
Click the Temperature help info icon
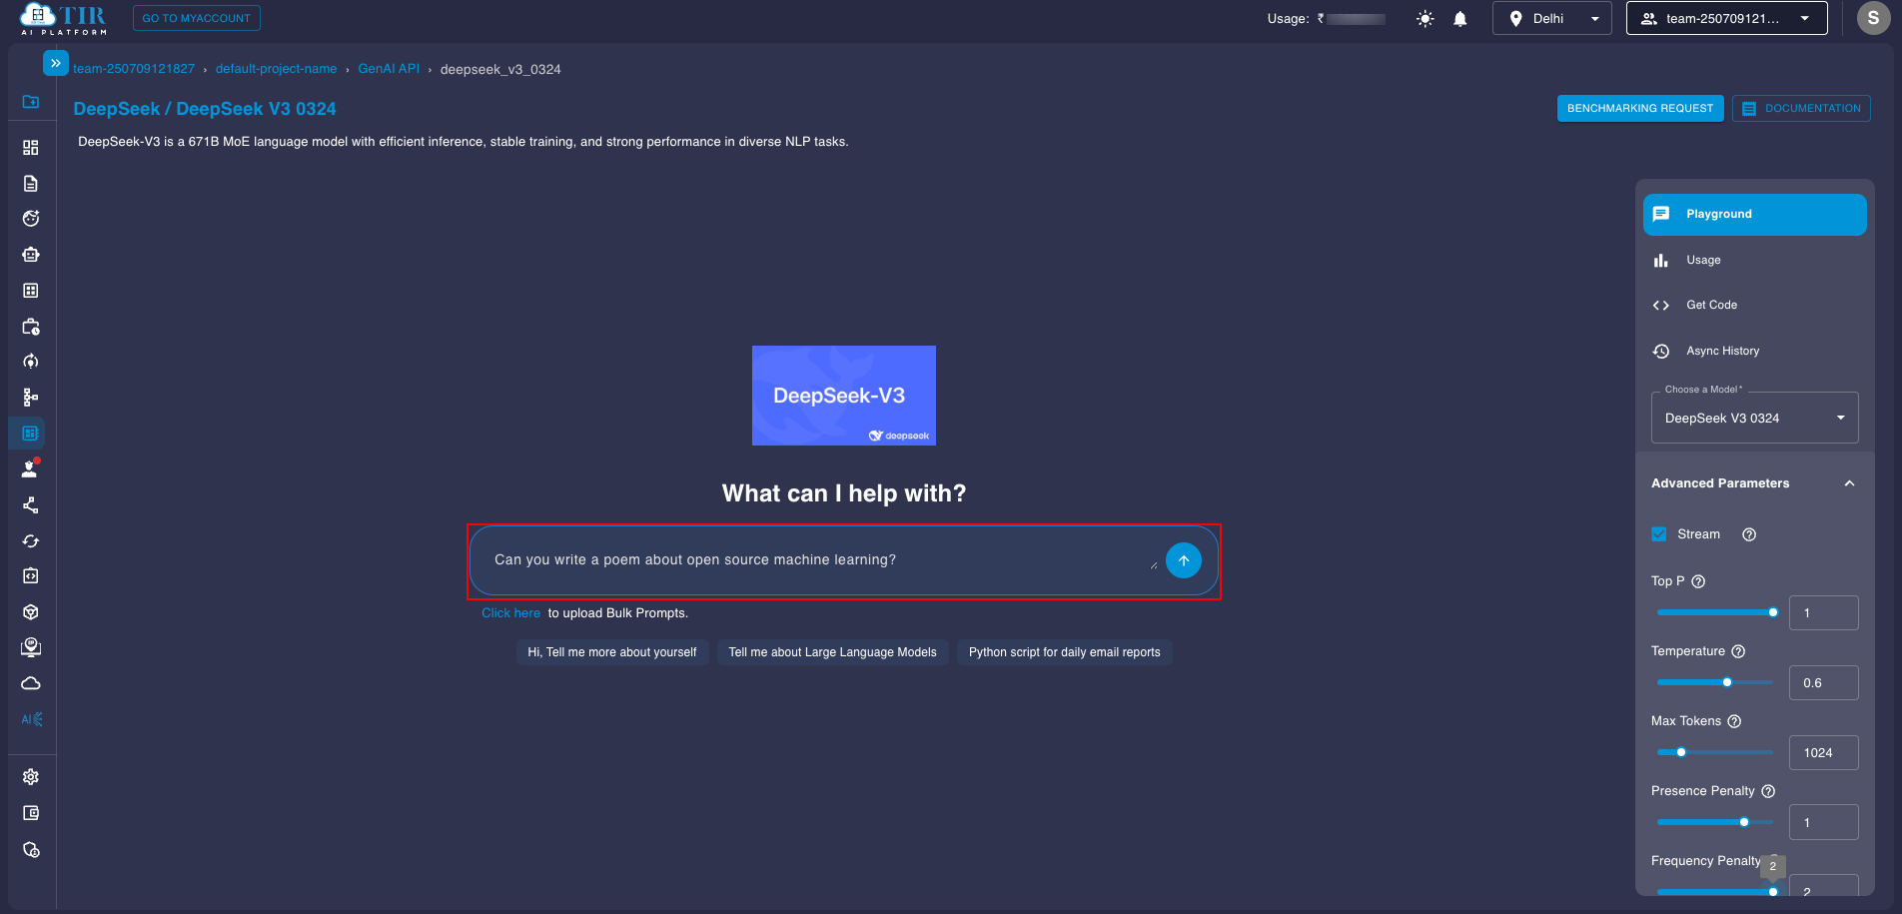click(x=1738, y=651)
